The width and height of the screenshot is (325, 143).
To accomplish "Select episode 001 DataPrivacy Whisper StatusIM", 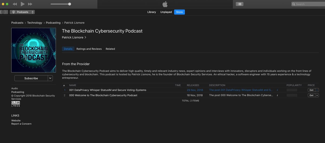I will (x=108, y=90).
